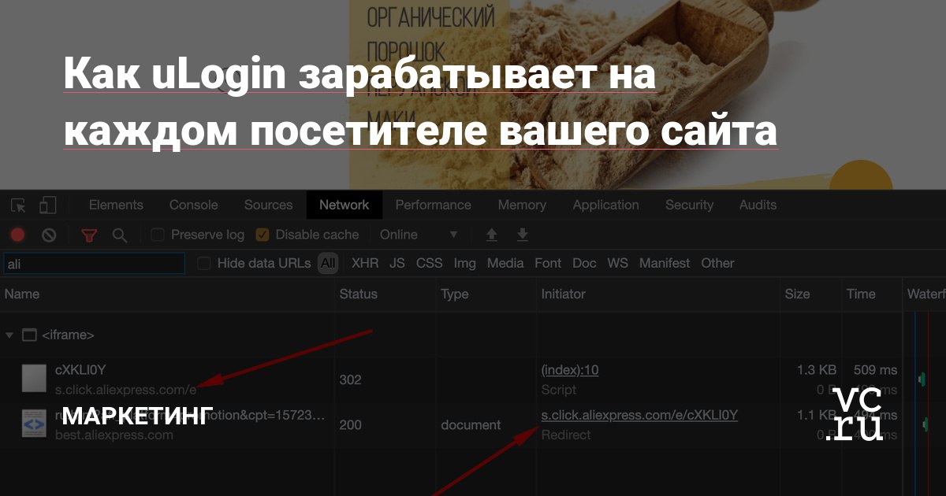Sort by the Time column header
This screenshot has height=496, width=946.
(861, 294)
